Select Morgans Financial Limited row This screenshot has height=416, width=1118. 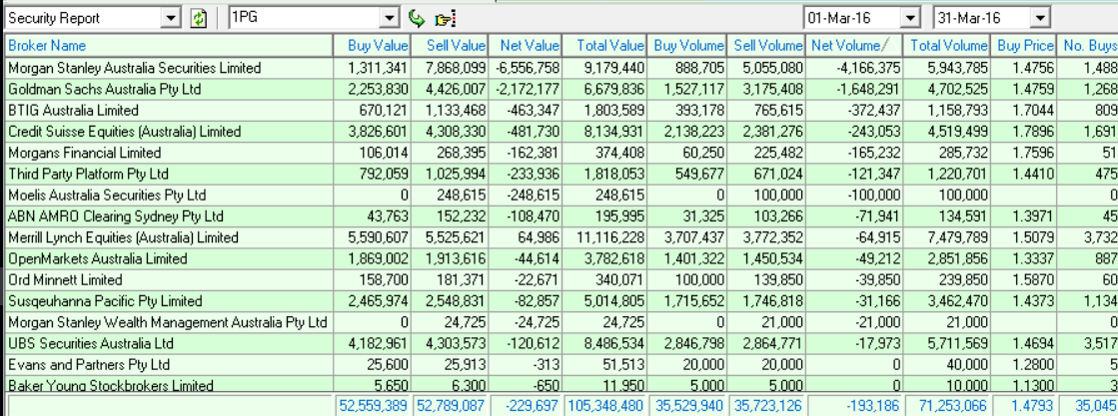561,153
